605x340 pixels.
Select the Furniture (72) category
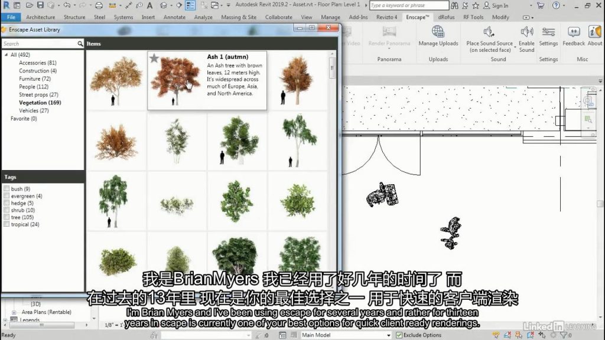pyautogui.click(x=35, y=79)
